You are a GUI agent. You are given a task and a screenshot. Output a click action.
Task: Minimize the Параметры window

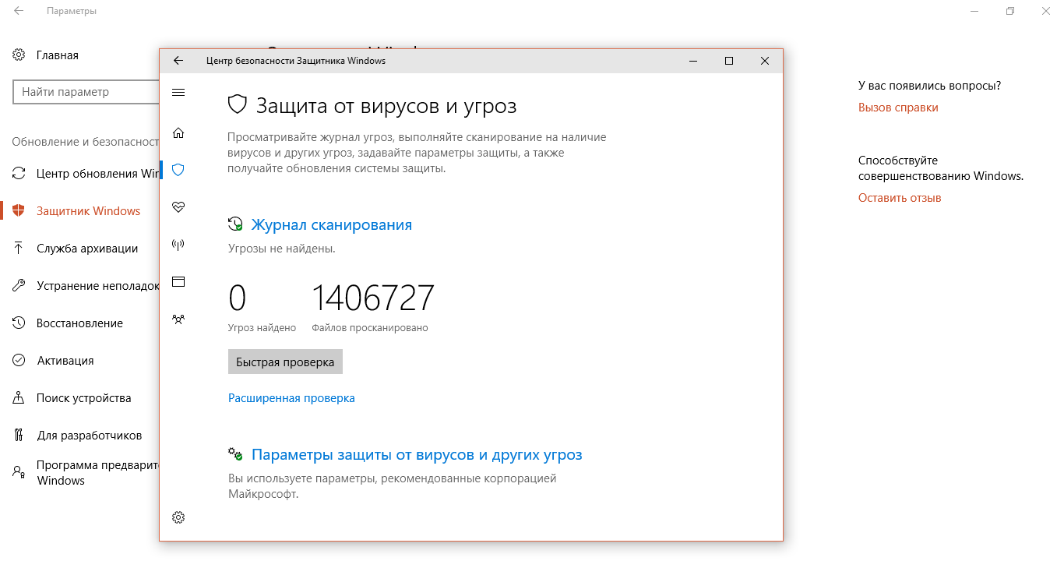click(x=974, y=12)
